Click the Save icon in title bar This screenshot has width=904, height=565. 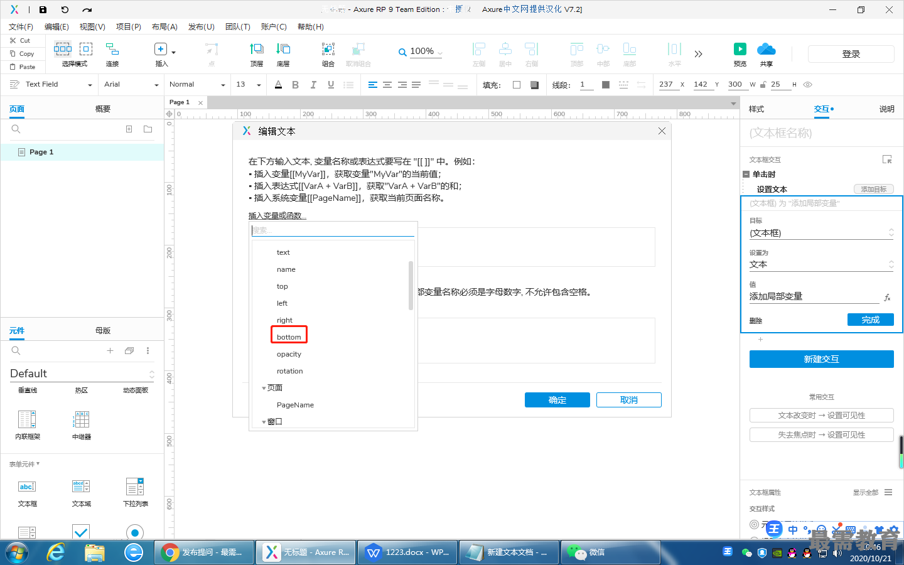tap(43, 9)
